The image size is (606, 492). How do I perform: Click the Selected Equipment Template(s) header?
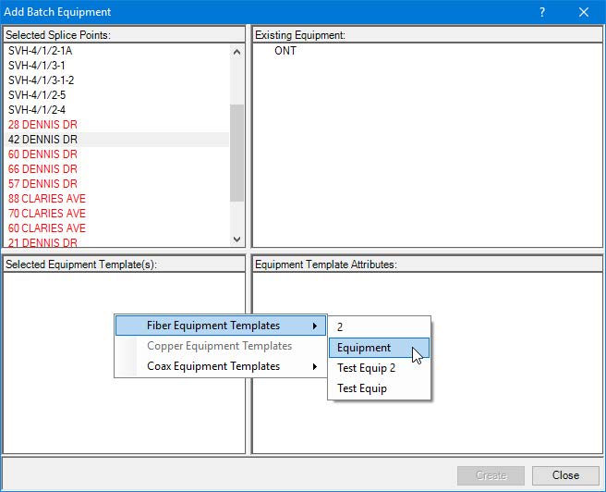[124, 264]
